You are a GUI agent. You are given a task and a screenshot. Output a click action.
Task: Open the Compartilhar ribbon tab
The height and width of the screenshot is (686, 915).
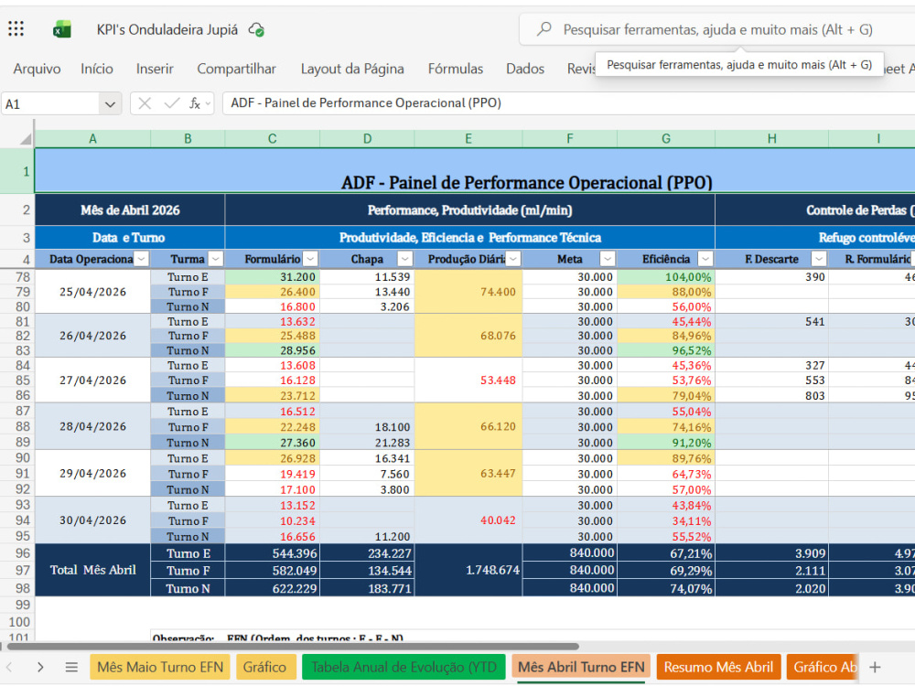tap(236, 69)
